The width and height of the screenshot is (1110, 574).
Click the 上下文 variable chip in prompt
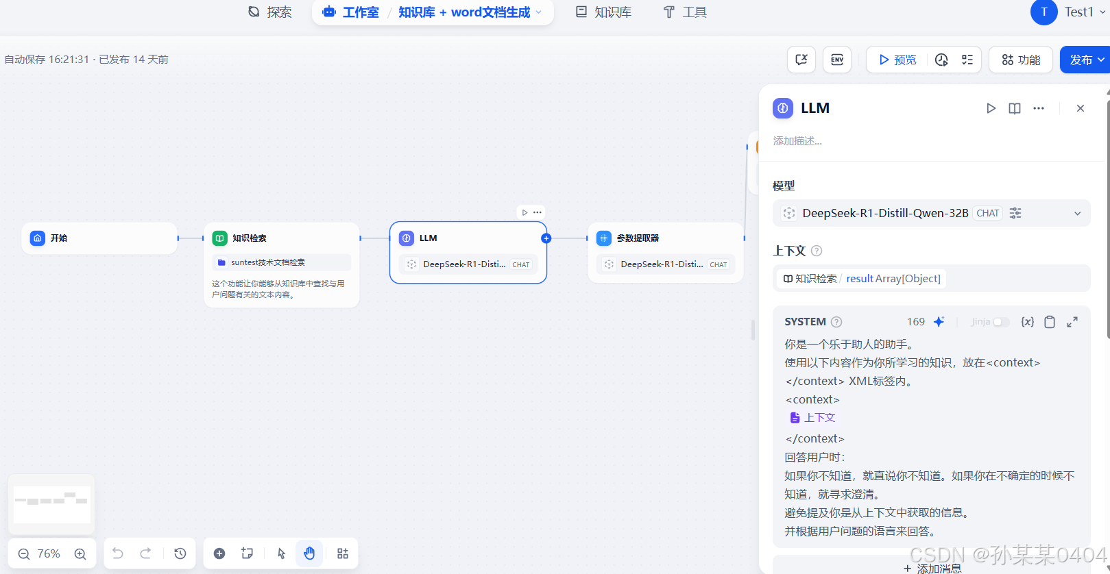[813, 418]
